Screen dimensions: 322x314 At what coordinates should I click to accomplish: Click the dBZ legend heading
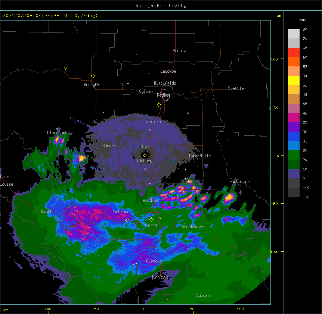point(303,20)
